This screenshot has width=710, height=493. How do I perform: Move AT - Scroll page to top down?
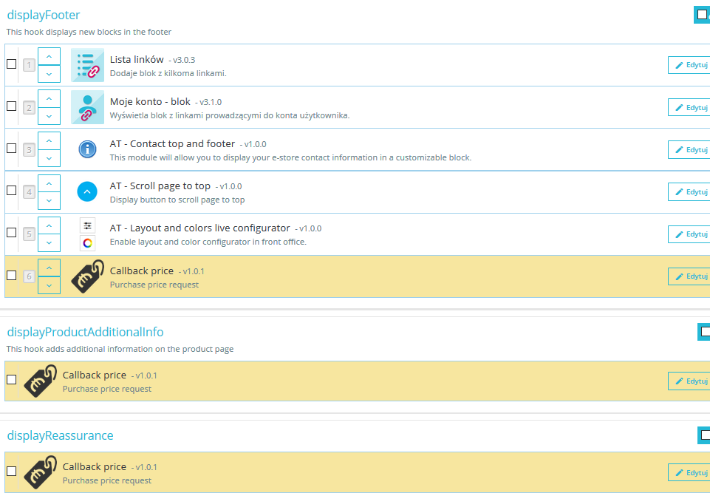(49, 201)
